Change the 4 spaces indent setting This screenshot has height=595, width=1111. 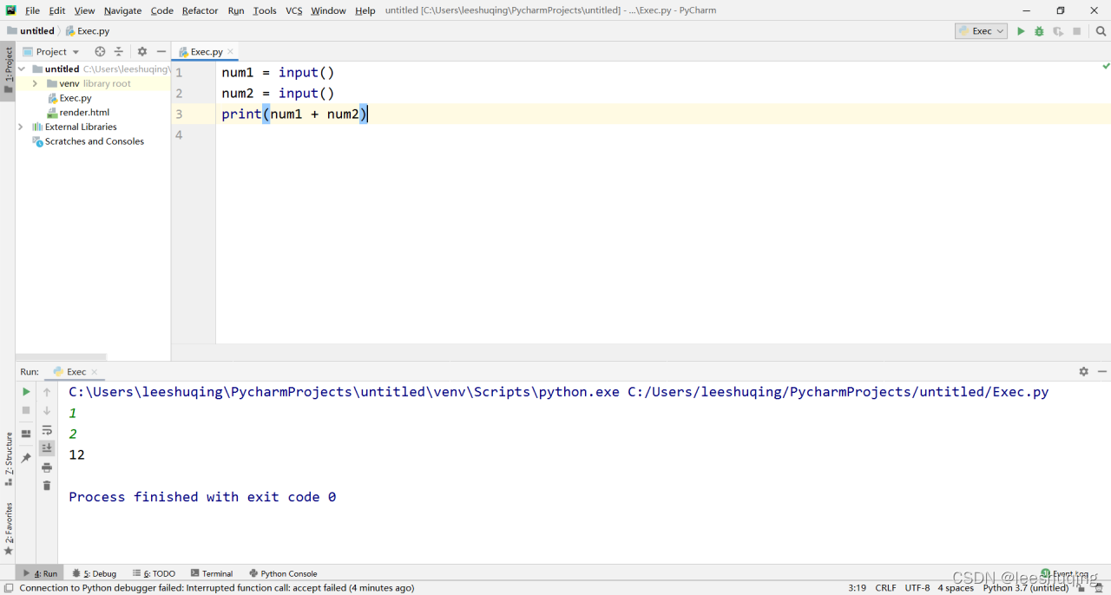pos(956,588)
